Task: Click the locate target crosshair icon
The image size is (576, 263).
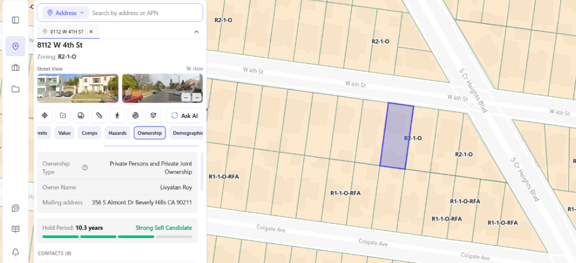Action: point(45,115)
